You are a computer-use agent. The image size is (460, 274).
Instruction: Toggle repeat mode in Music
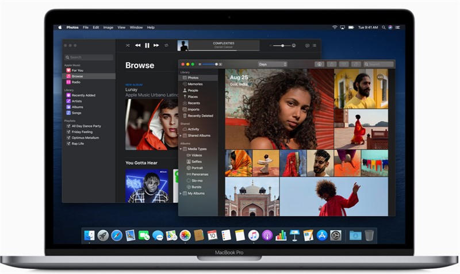167,45
